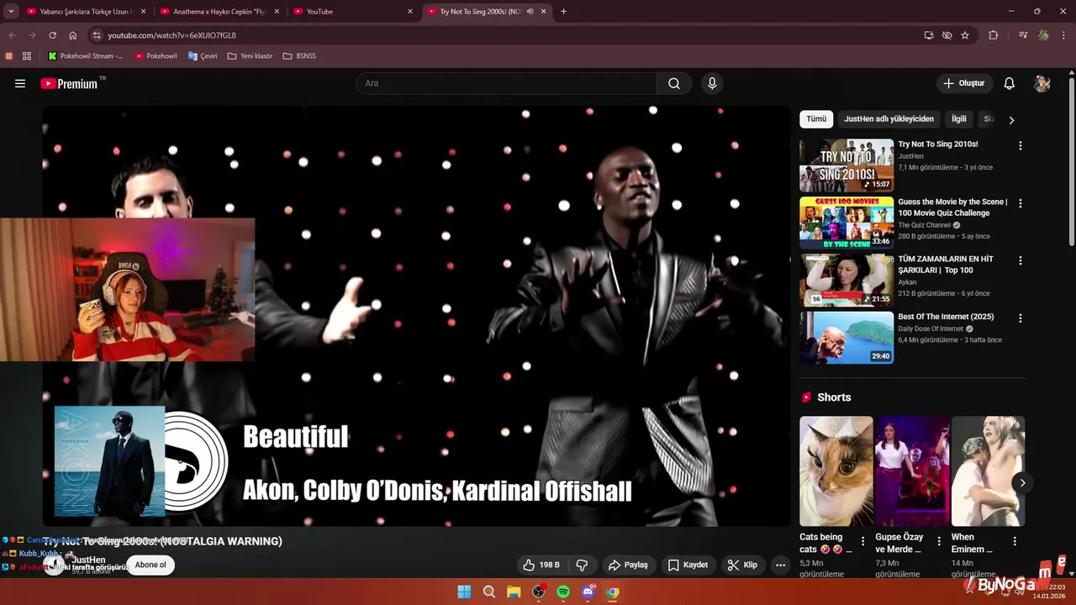Open YouTube notifications bell

pyautogui.click(x=1010, y=83)
